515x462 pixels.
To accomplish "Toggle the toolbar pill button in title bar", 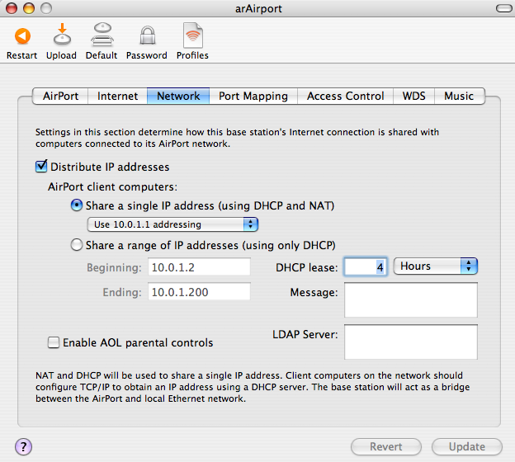I will 503,8.
